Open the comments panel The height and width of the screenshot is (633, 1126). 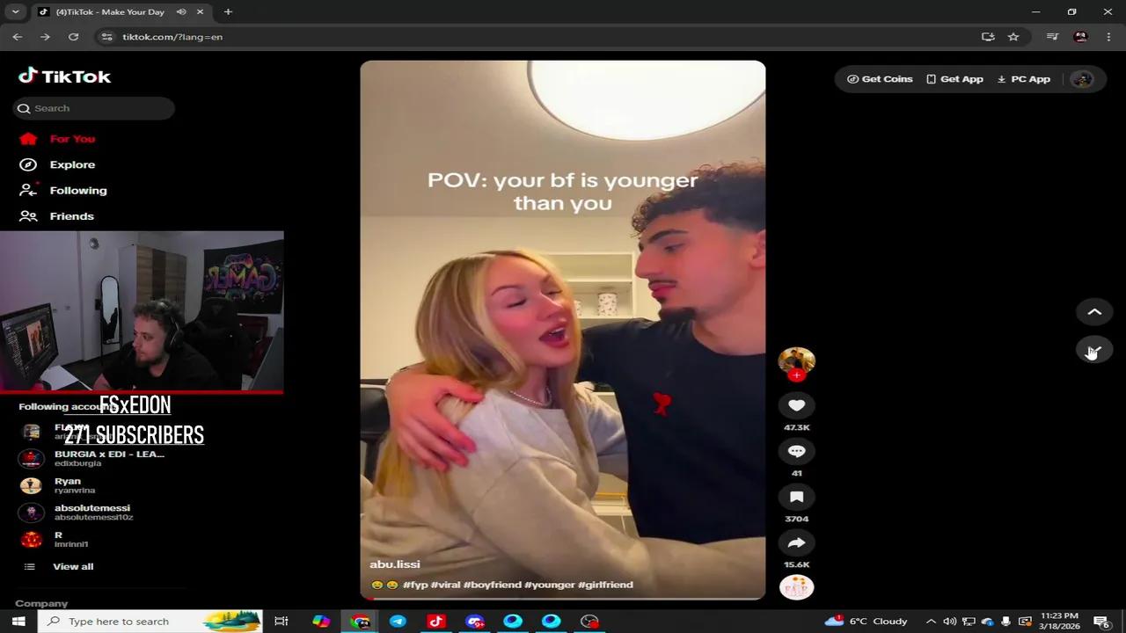796,451
